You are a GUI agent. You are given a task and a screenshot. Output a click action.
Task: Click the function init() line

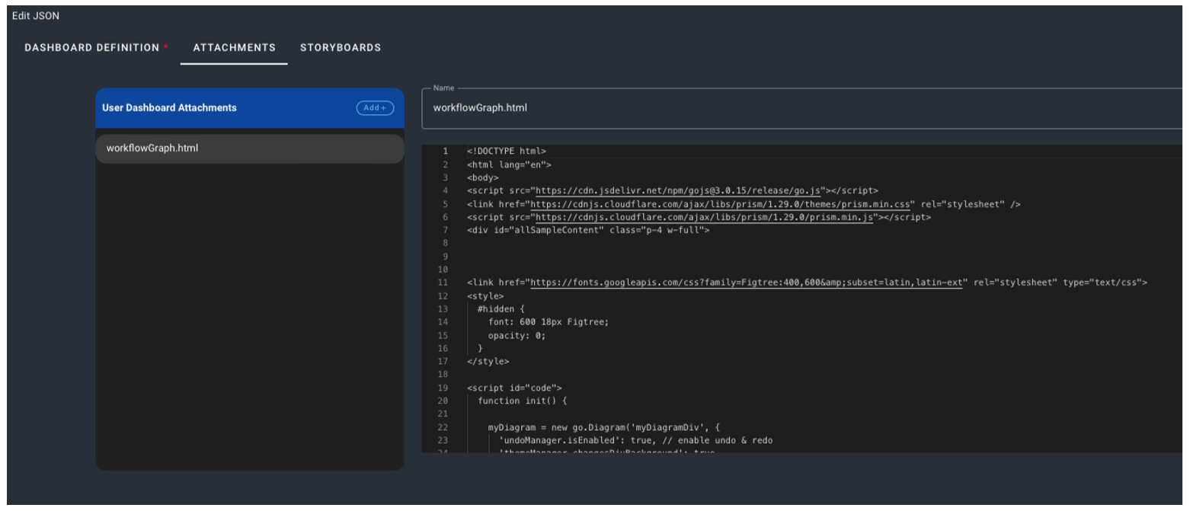(523, 401)
